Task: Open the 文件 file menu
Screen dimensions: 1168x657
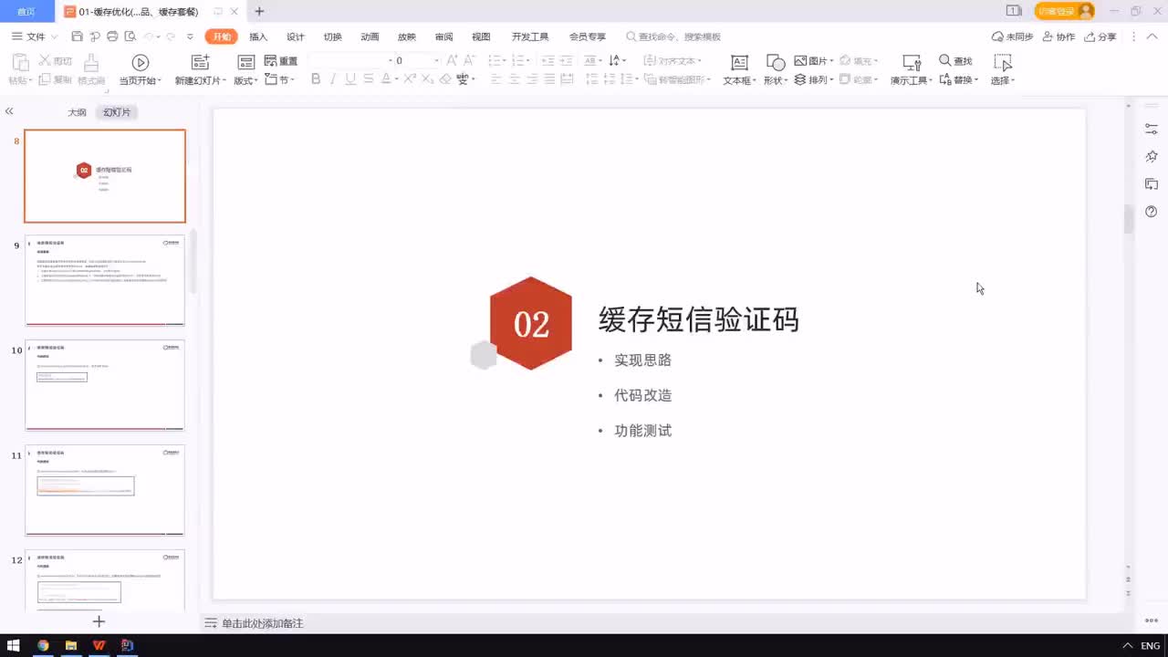Action: coord(35,36)
